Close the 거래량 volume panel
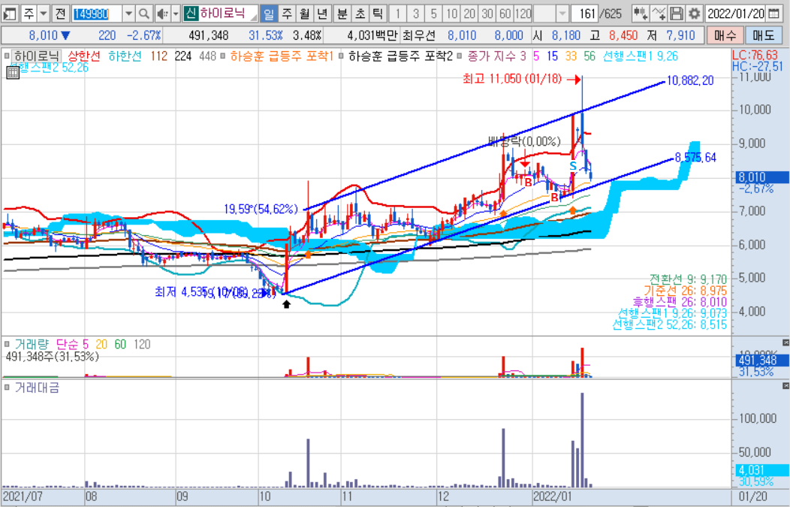Image resolution: width=790 pixels, height=507 pixels. [785, 343]
